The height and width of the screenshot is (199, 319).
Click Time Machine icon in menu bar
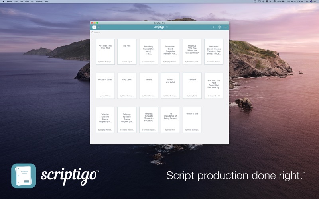[x=255, y=2]
